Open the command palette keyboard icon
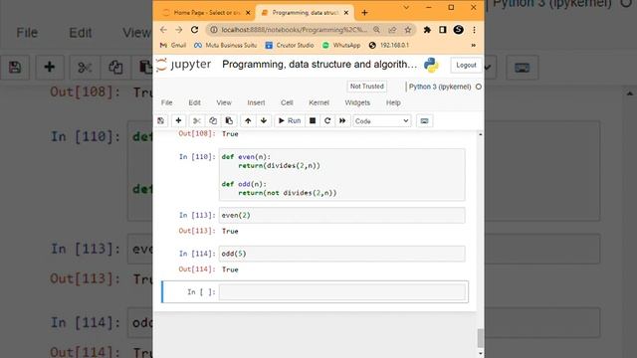 tap(425, 121)
